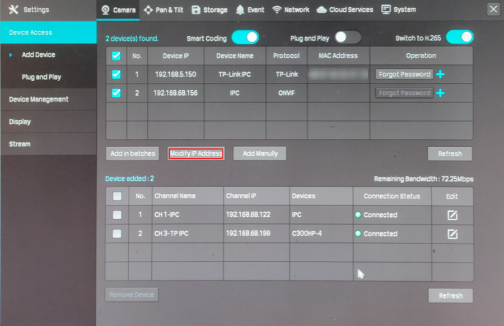Uncheck the select-all devices checkbox

116,55
